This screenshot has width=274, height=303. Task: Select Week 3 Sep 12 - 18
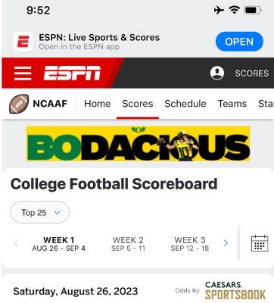pyautogui.click(x=190, y=244)
